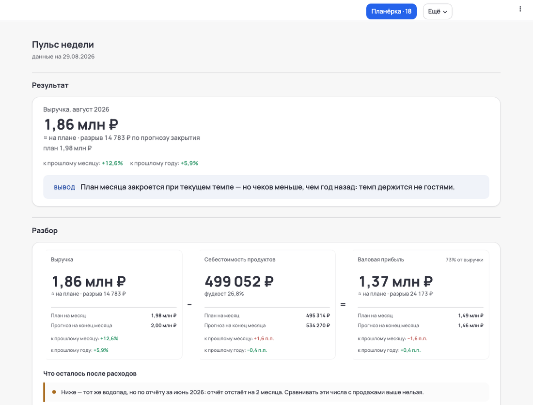Screen dimensions: 533x405
Task: Select the date line "данные на 29.08.2026"
Action: pyautogui.click(x=63, y=57)
